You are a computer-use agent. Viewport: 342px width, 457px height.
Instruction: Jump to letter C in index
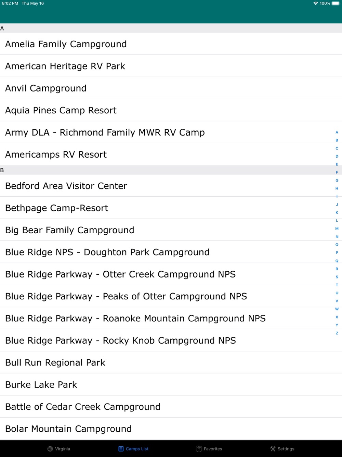[x=337, y=148]
